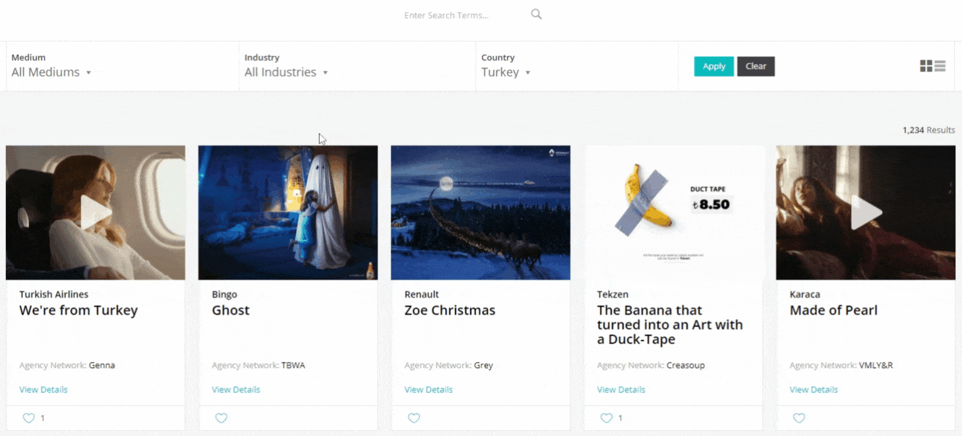The image size is (962, 436).
Task: Like the Karaca Made of Pearl ad
Action: pos(798,418)
